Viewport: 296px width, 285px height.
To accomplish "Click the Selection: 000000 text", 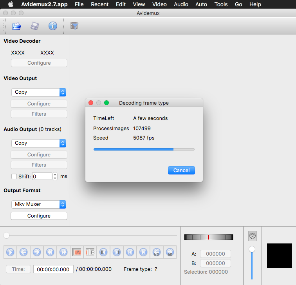I will point(206,272).
